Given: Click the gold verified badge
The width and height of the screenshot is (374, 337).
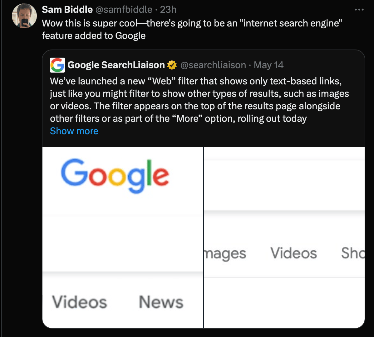Looking at the screenshot, I should [172, 65].
